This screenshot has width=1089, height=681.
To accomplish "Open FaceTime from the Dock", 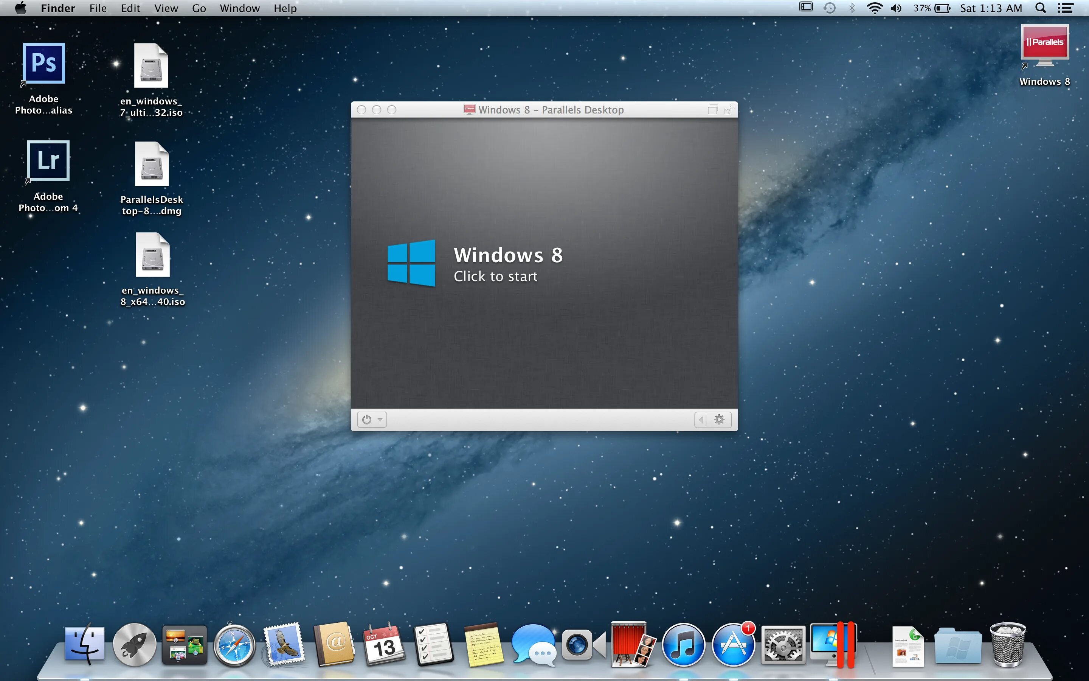I will tap(584, 645).
